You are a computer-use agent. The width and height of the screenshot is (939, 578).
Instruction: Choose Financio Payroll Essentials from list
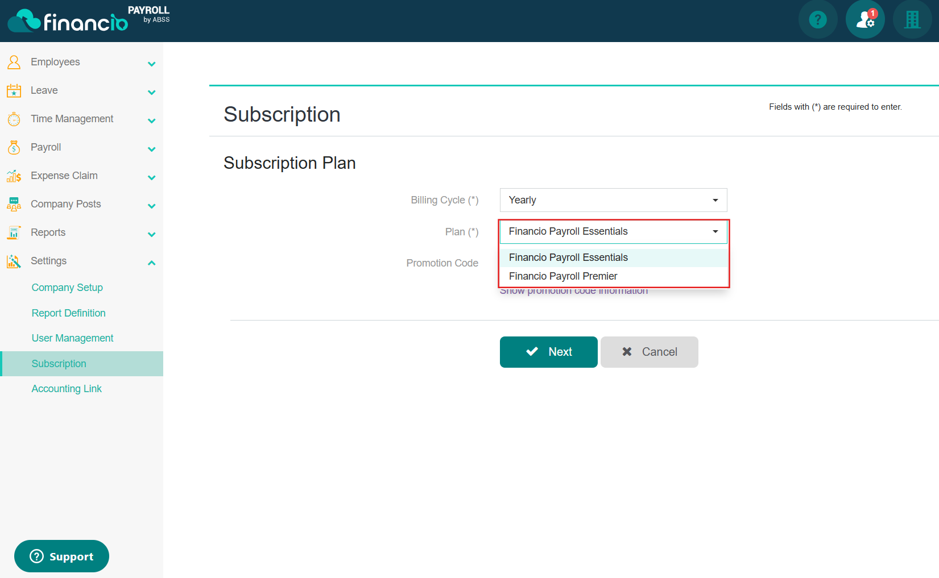(568, 257)
